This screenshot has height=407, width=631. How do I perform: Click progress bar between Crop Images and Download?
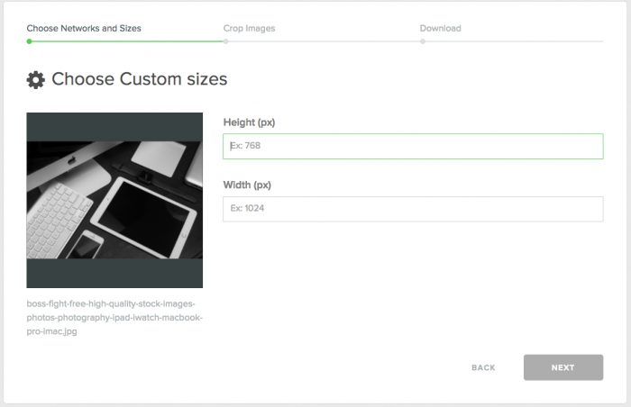click(325, 41)
